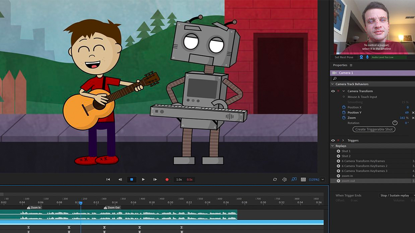The image size is (415, 233).
Task: Collapse the Camera Track Behaviors section
Action: point(332,84)
